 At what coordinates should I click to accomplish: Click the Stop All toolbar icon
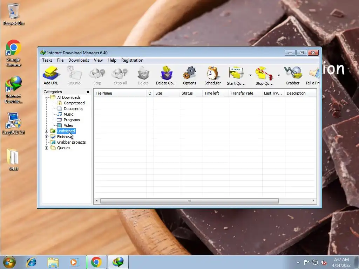[x=120, y=76]
